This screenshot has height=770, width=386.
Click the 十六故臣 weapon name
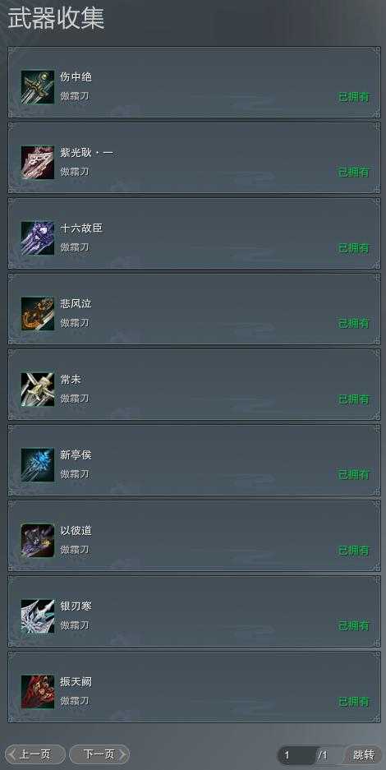tap(81, 228)
